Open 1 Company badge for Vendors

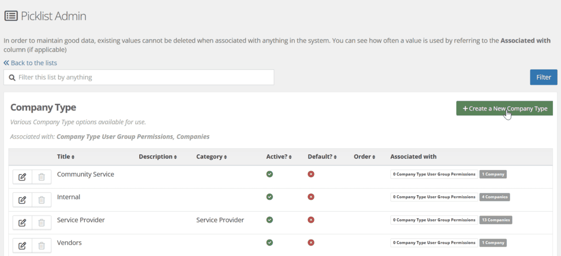point(493,243)
